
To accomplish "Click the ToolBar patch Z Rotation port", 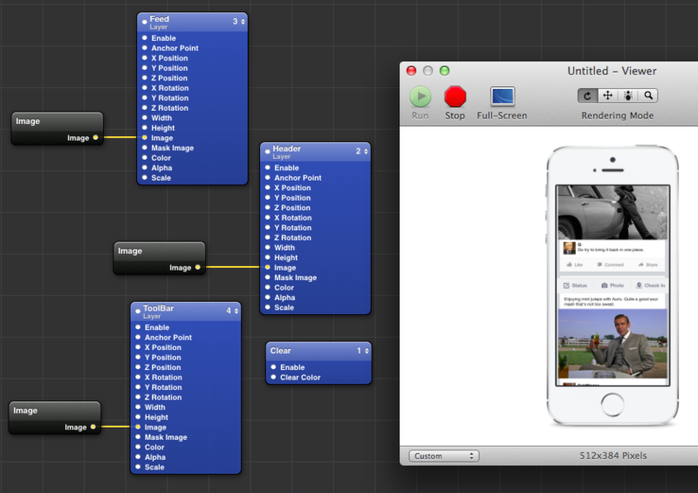I will [138, 397].
